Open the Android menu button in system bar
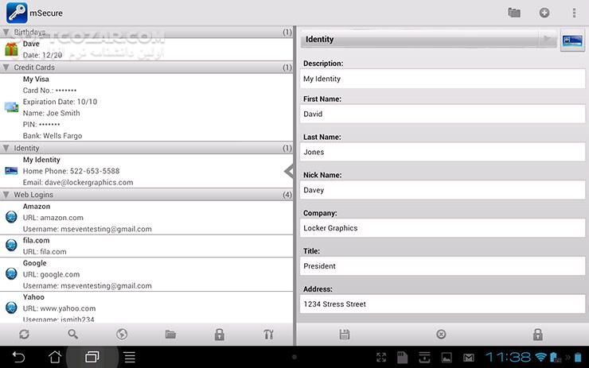Screen dimensions: 589x368 tap(129, 357)
